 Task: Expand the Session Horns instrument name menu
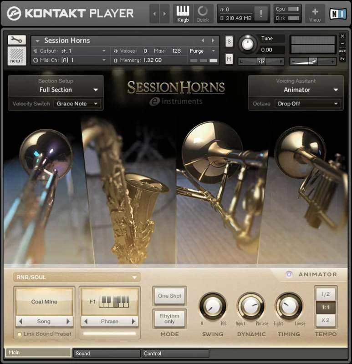click(x=37, y=41)
